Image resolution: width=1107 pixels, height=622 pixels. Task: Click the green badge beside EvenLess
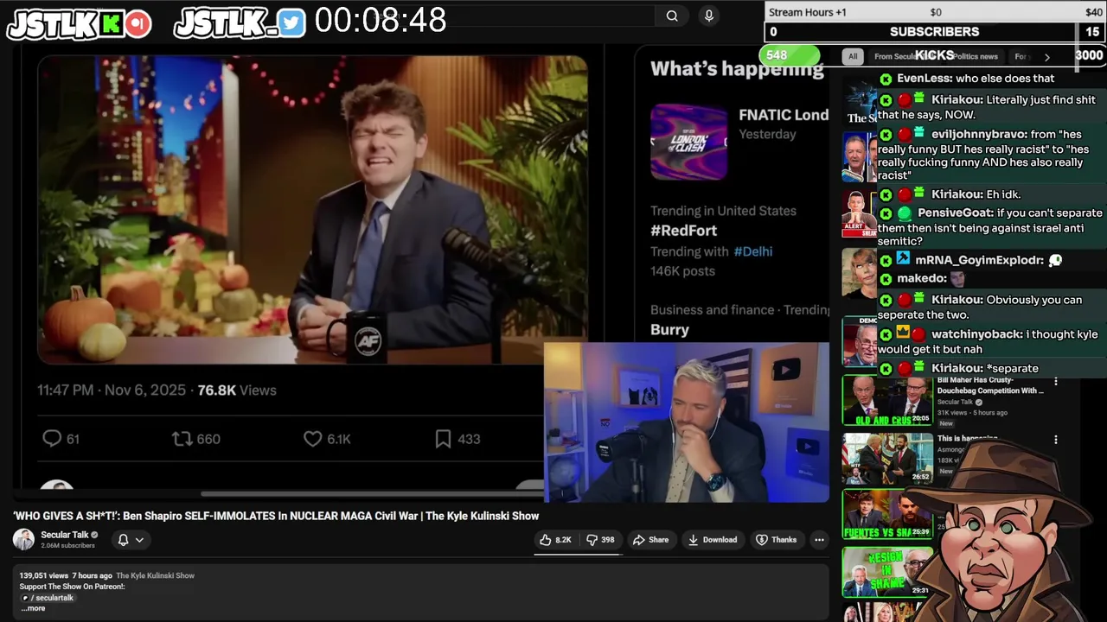pos(886,79)
